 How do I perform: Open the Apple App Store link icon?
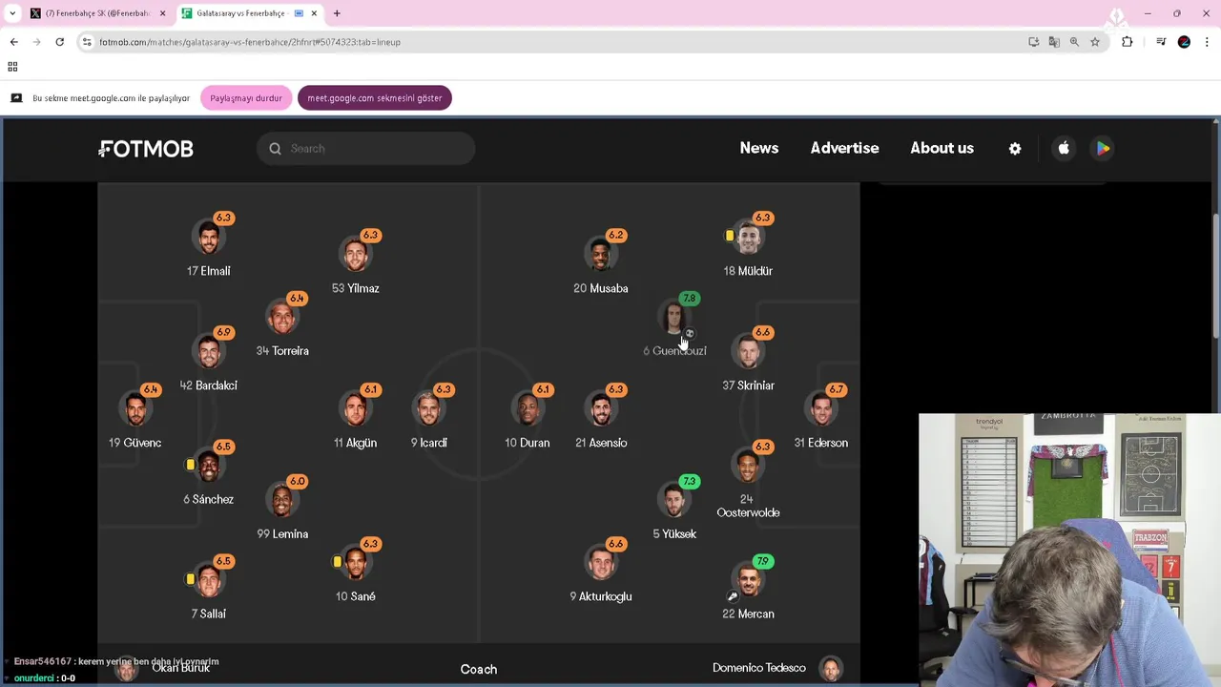pos(1064,148)
